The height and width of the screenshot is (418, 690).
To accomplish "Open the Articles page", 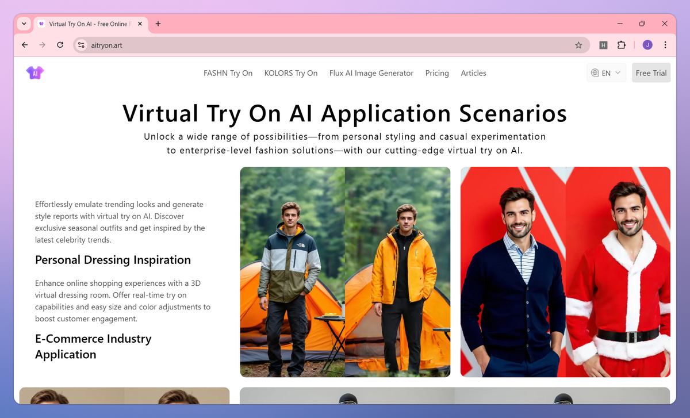I will [473, 73].
